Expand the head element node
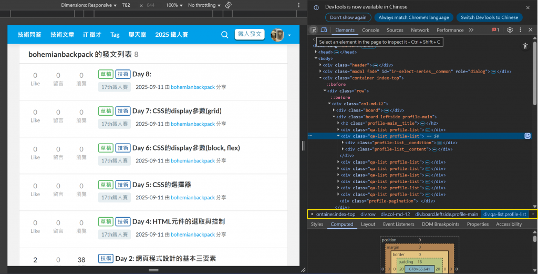 coord(316,52)
